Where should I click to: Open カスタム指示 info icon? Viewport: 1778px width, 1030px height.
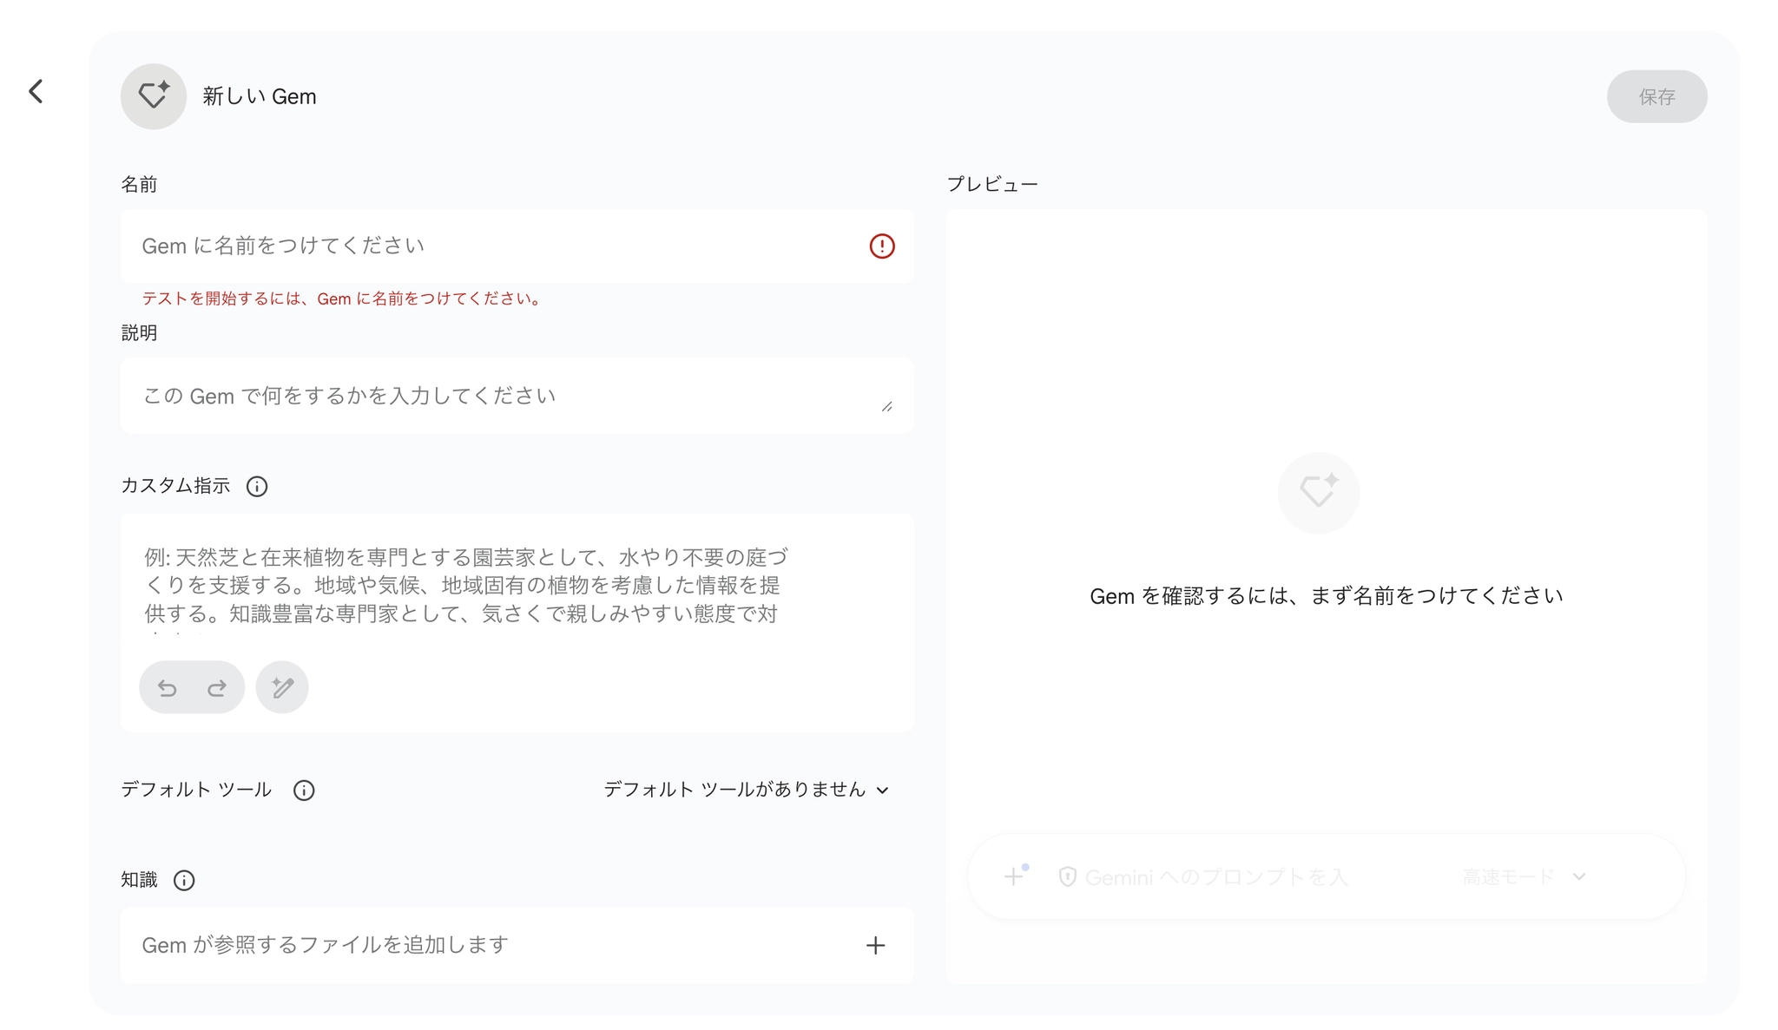tap(257, 486)
